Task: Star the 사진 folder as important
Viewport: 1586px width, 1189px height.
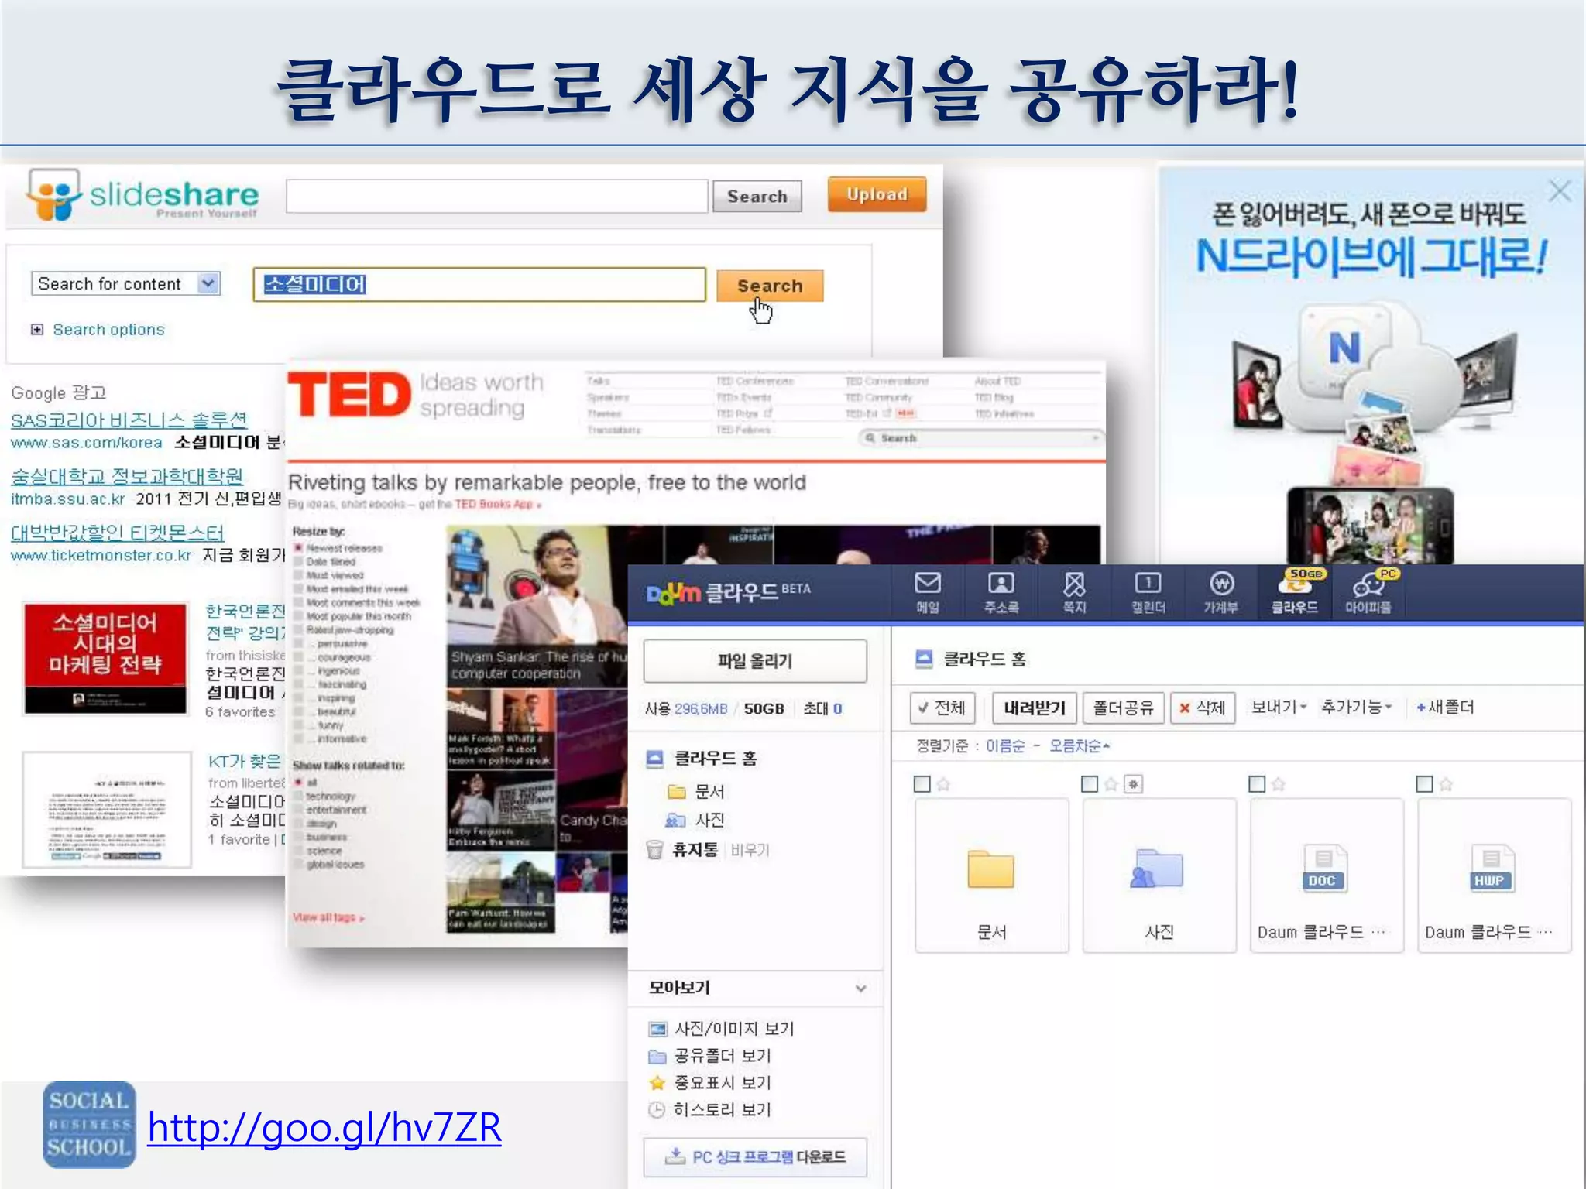Action: (x=1111, y=784)
